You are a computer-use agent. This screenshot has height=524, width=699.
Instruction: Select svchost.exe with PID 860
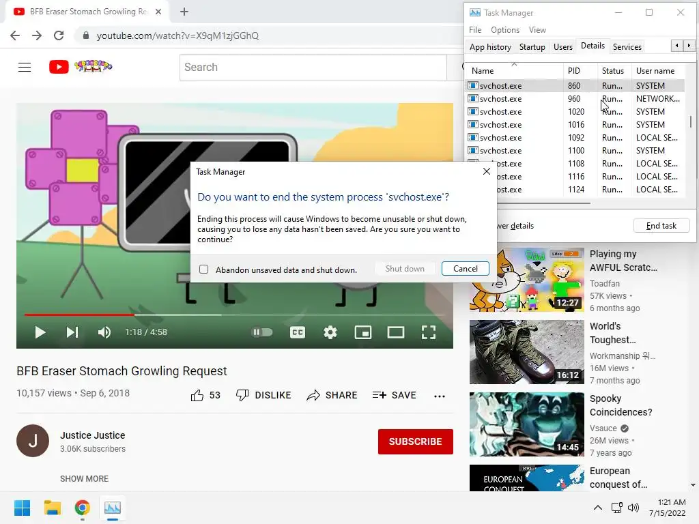click(x=575, y=85)
